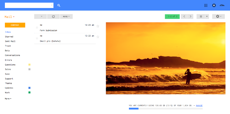
Task: Click the mountain logo icon in the header
Action: tap(222, 5)
